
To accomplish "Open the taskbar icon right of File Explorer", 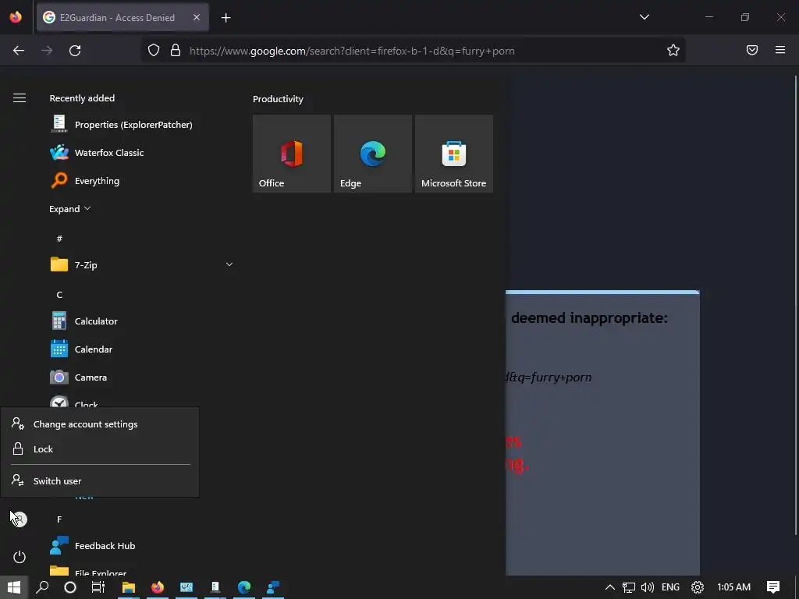I will coord(158,587).
